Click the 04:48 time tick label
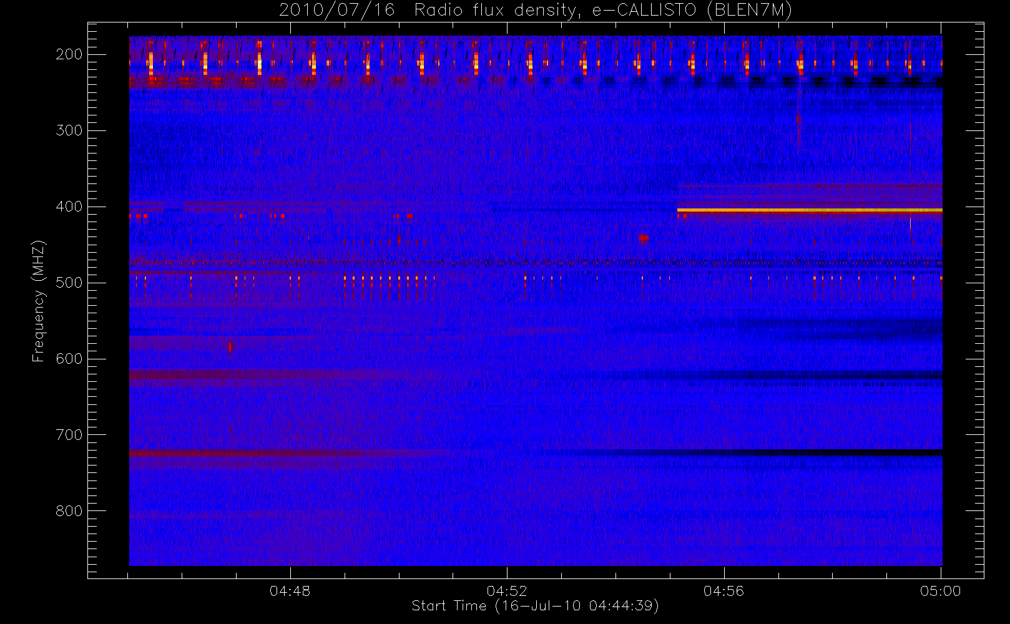 [290, 591]
